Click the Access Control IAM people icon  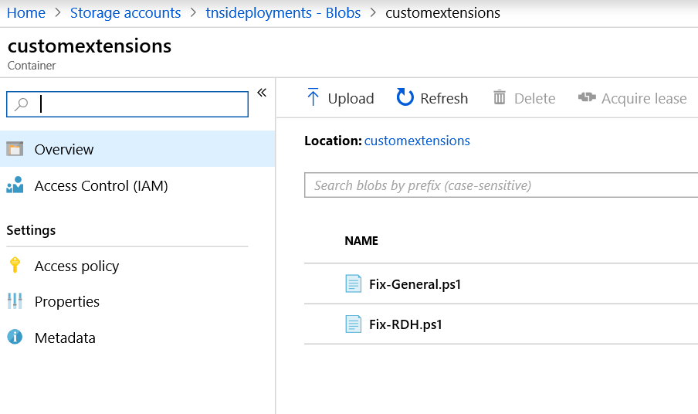point(15,185)
